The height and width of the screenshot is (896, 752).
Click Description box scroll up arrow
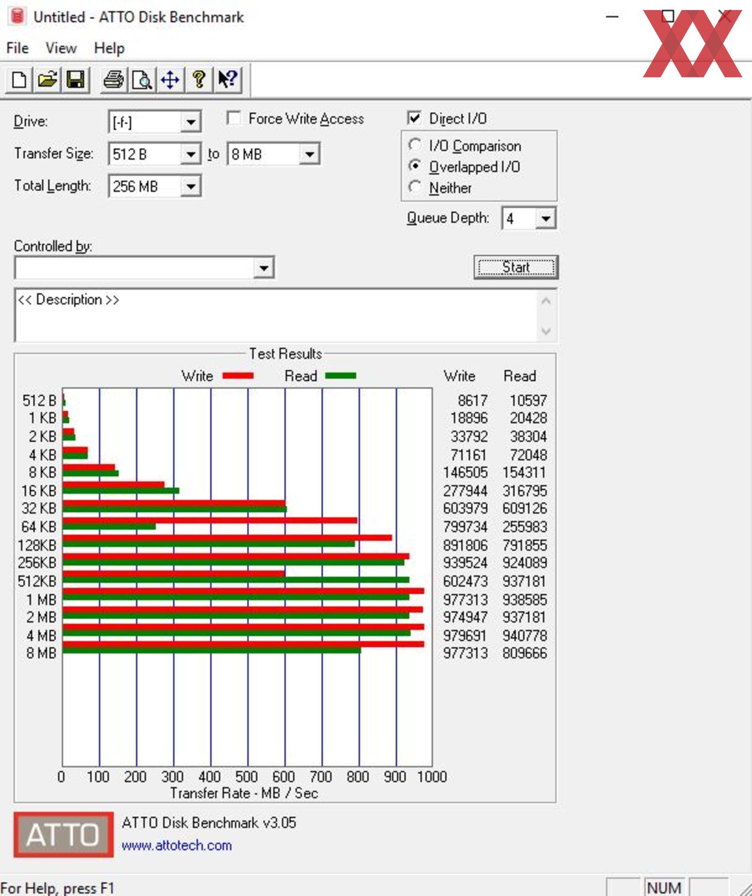546,301
